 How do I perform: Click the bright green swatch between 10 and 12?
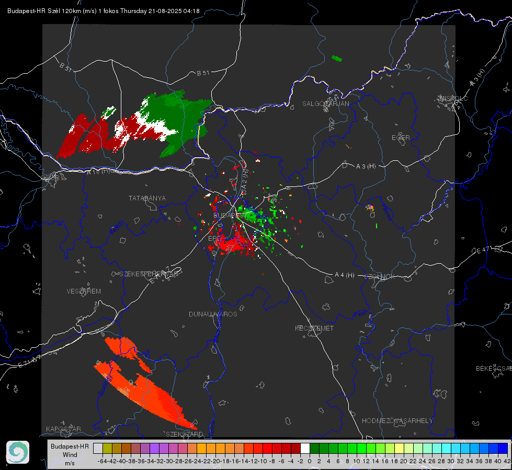pyautogui.click(x=361, y=448)
